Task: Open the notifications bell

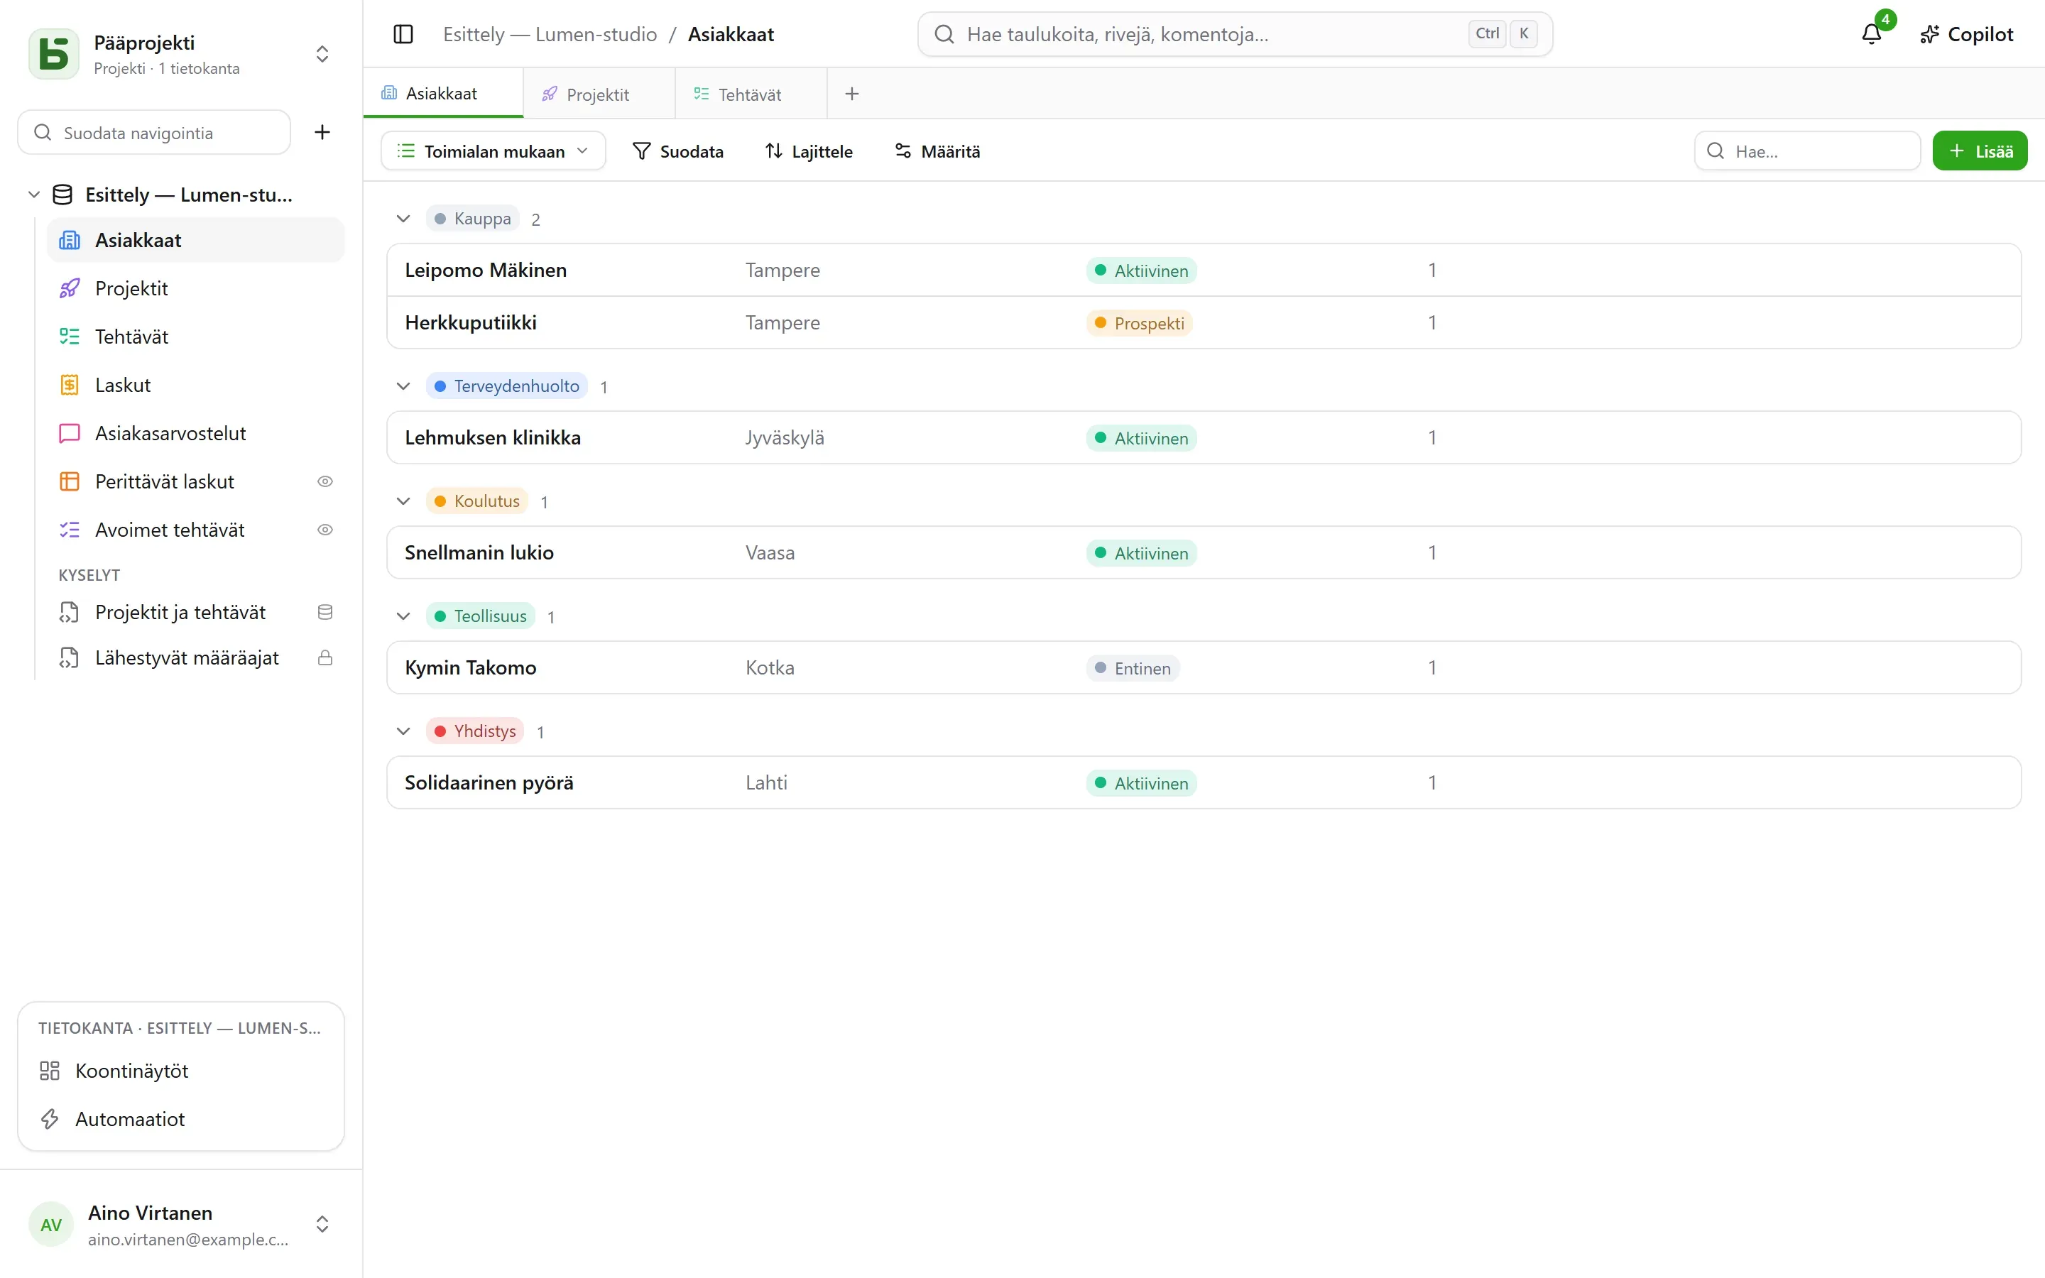Action: click(1872, 34)
